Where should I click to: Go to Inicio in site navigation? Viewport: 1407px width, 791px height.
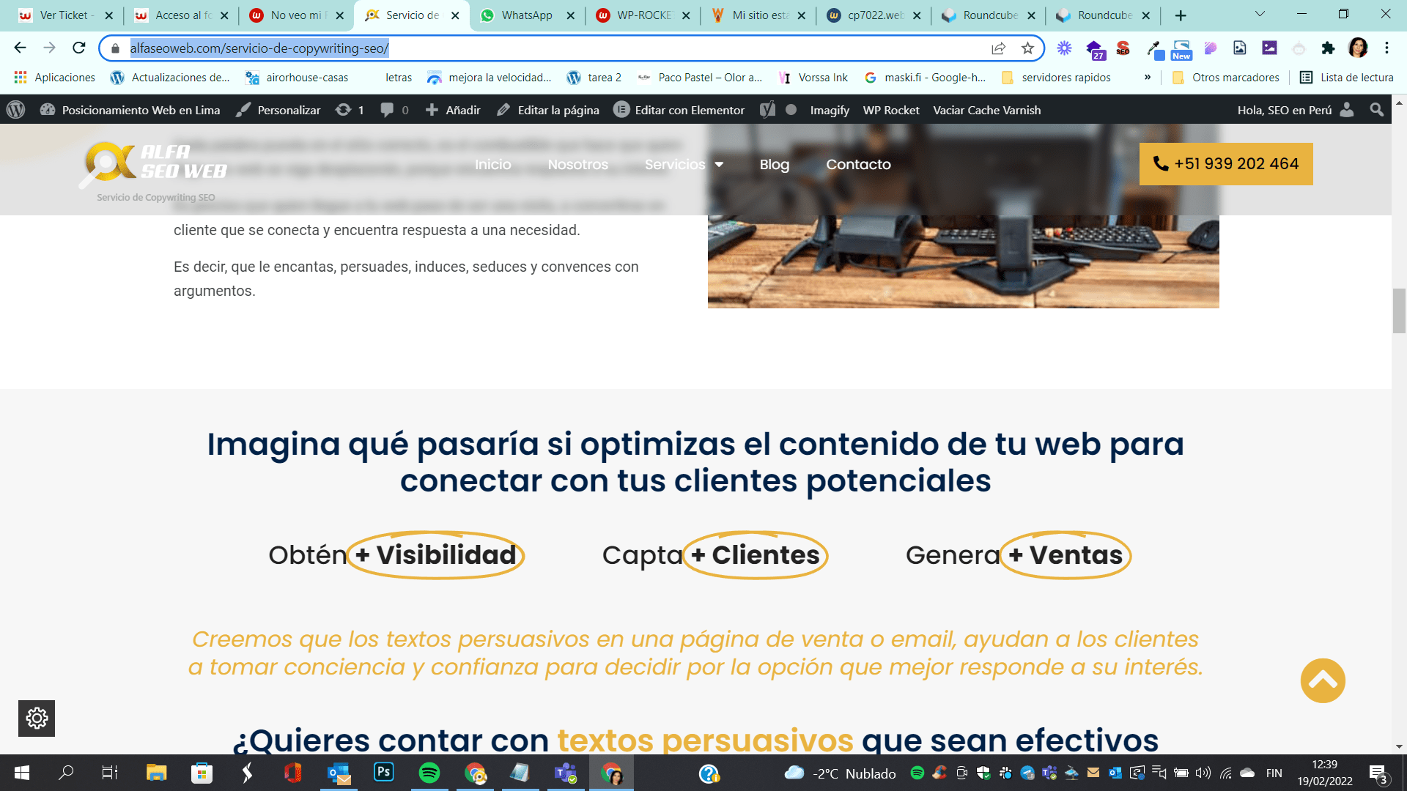click(492, 165)
